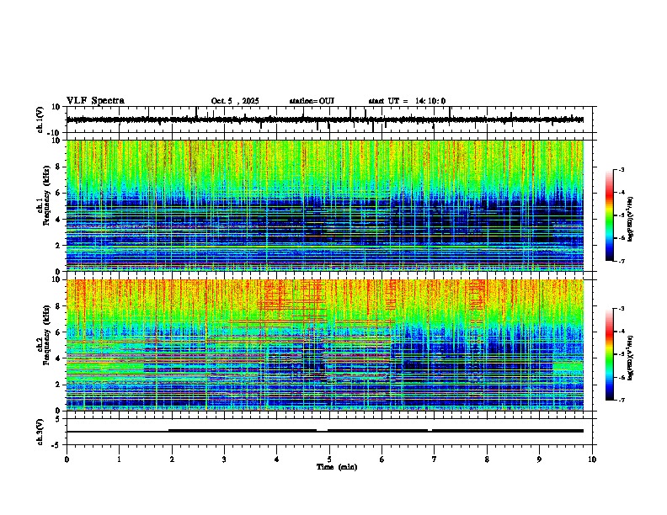Click the ch.1 voltage waveform trace panel
The height and width of the screenshot is (515, 667).
tap(329, 119)
